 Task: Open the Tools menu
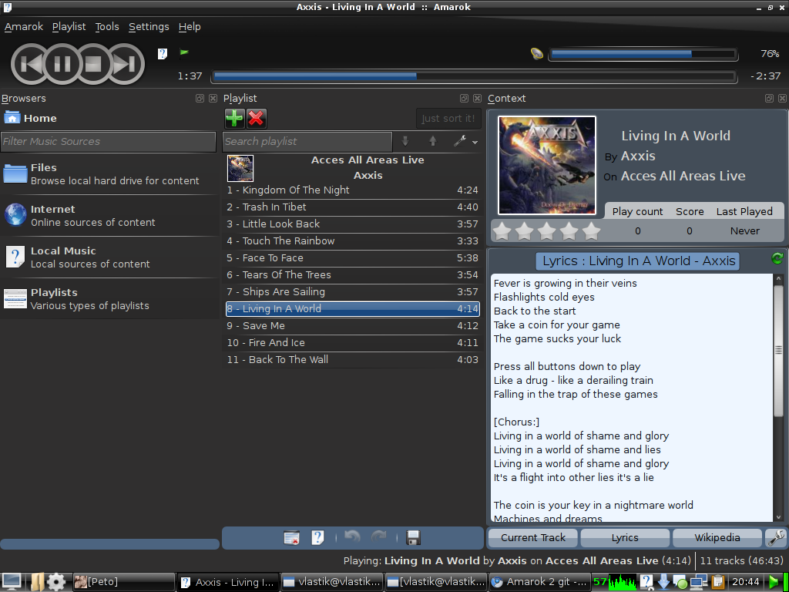(x=107, y=27)
